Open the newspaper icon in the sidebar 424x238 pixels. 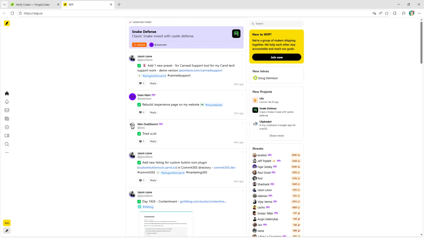tap(7, 119)
